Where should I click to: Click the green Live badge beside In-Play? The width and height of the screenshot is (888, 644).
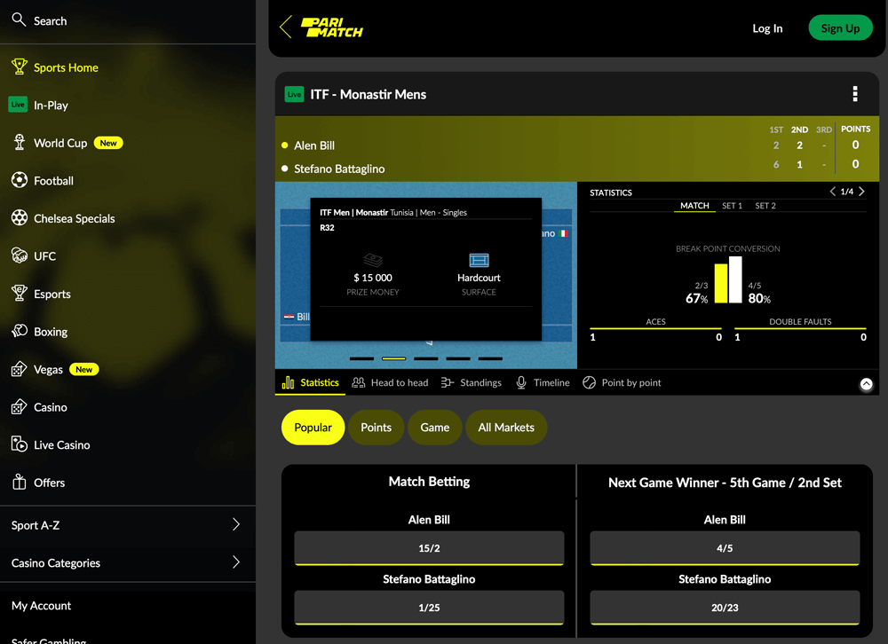coord(18,104)
